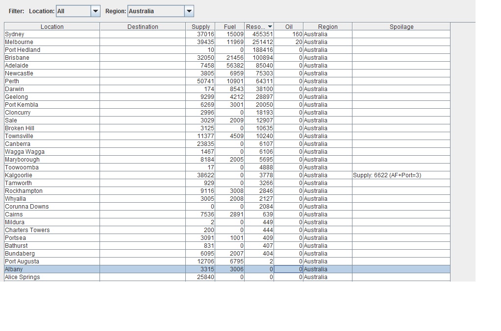
Task: Click Perth's supply value 50741
Action: [205, 81]
